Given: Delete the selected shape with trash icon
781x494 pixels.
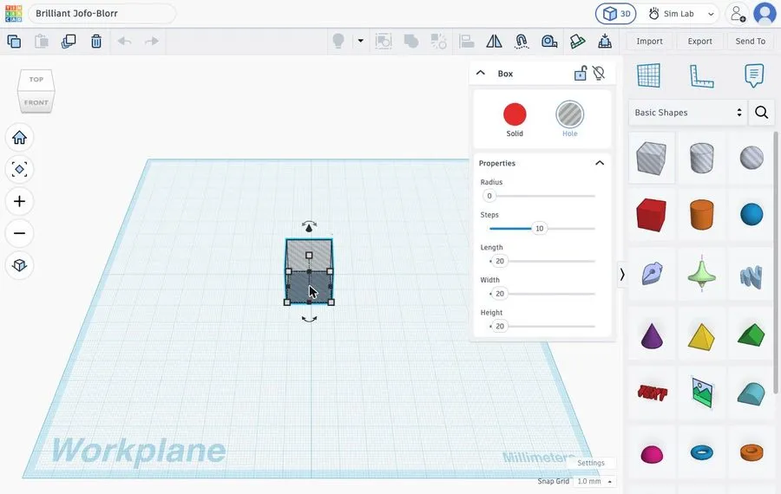Looking at the screenshot, I should (96, 42).
